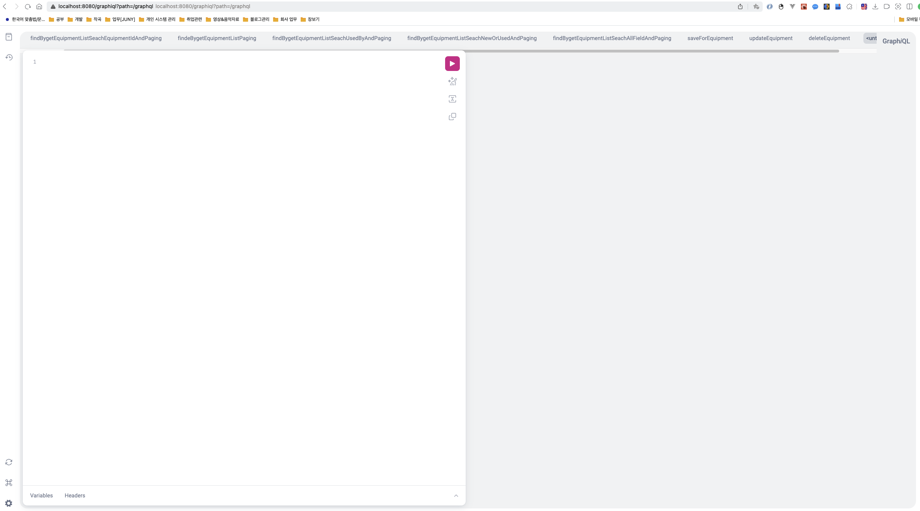Open the 개발 bookmarks folder

(75, 19)
